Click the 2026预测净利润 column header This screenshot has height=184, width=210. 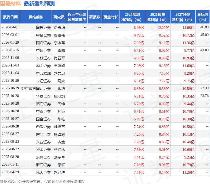point(158,17)
